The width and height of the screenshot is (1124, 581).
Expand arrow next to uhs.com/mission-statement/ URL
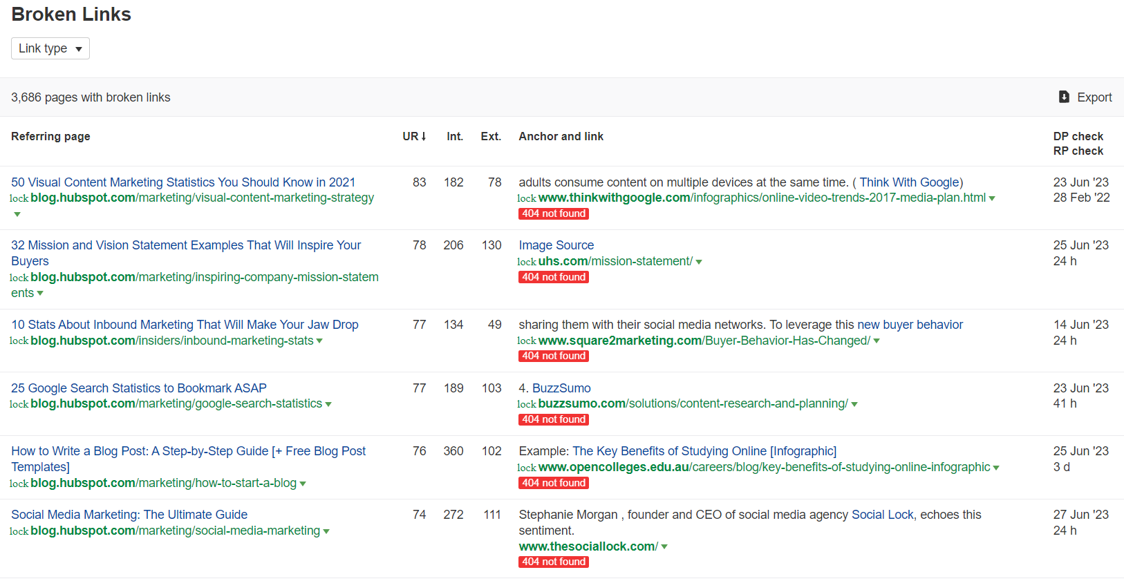click(699, 262)
